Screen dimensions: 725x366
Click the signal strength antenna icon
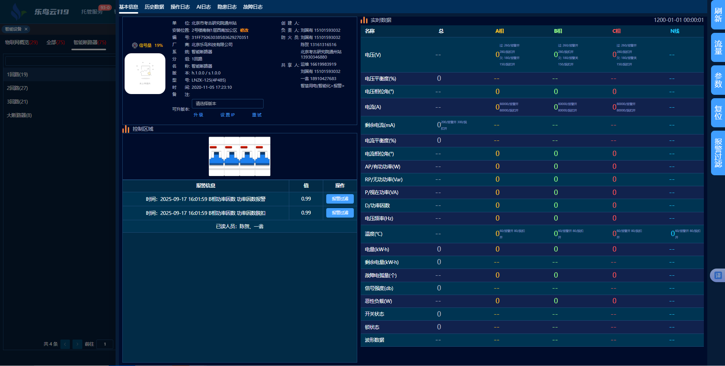134,45
